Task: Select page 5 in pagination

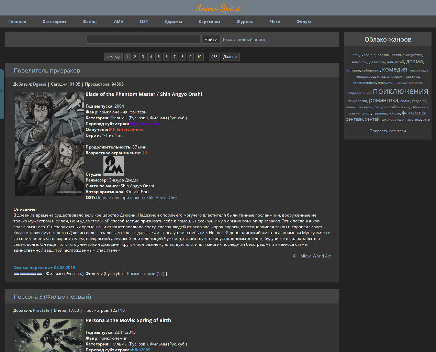Action: pyautogui.click(x=158, y=57)
